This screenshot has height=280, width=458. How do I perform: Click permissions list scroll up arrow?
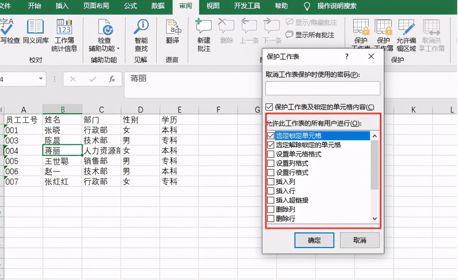[x=375, y=136]
